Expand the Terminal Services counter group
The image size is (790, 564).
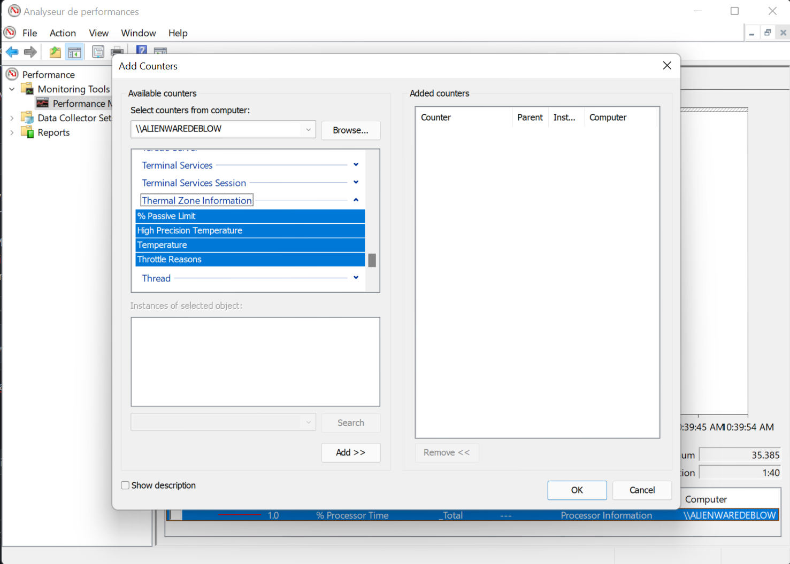tap(356, 164)
